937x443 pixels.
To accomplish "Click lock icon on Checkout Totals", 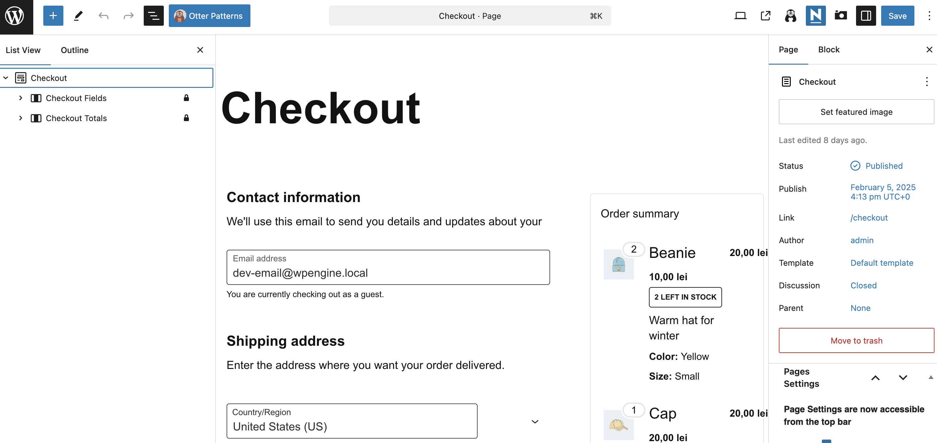I will click(186, 118).
